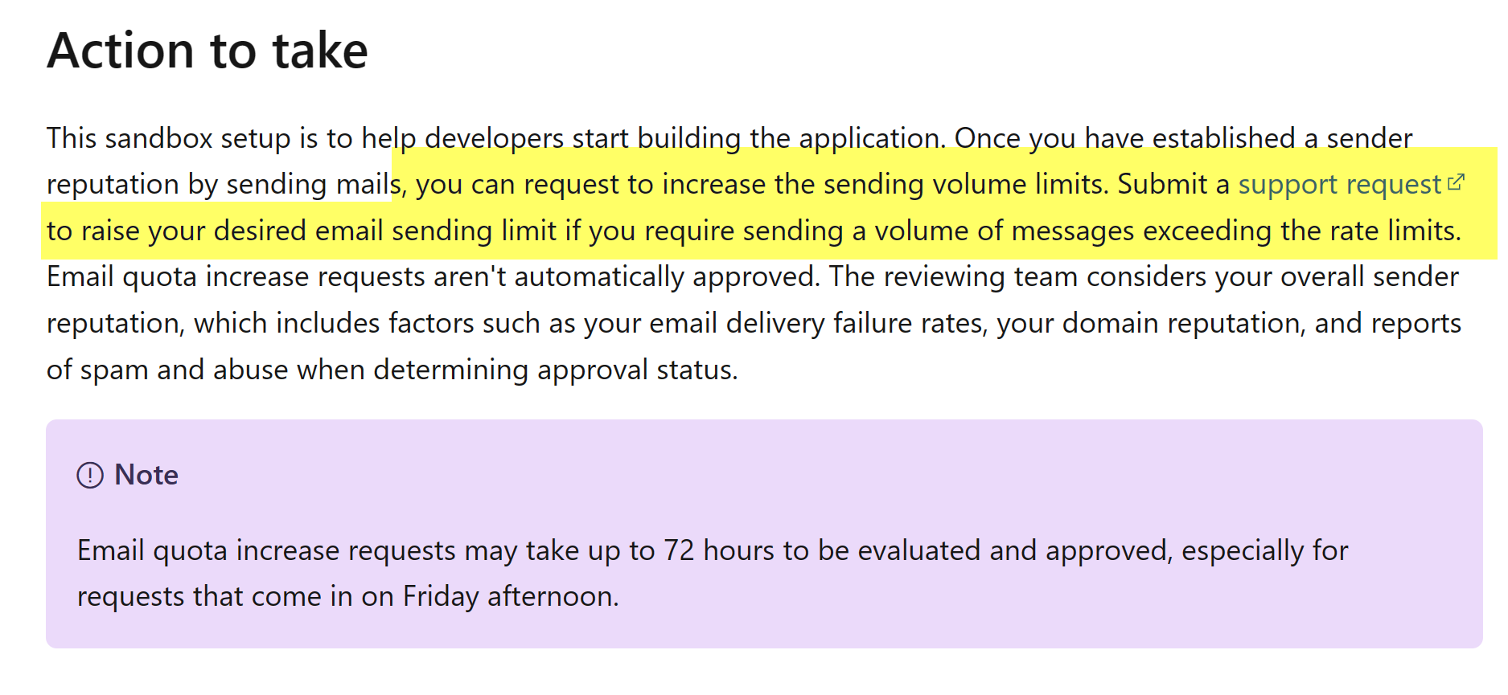Click the word developers in first line
This screenshot has width=1508, height=695.
pos(494,138)
